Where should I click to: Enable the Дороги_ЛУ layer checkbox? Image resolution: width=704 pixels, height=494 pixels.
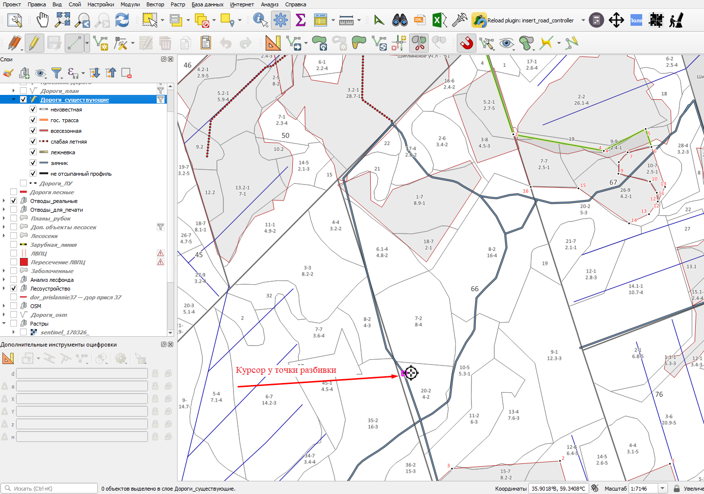pos(23,183)
